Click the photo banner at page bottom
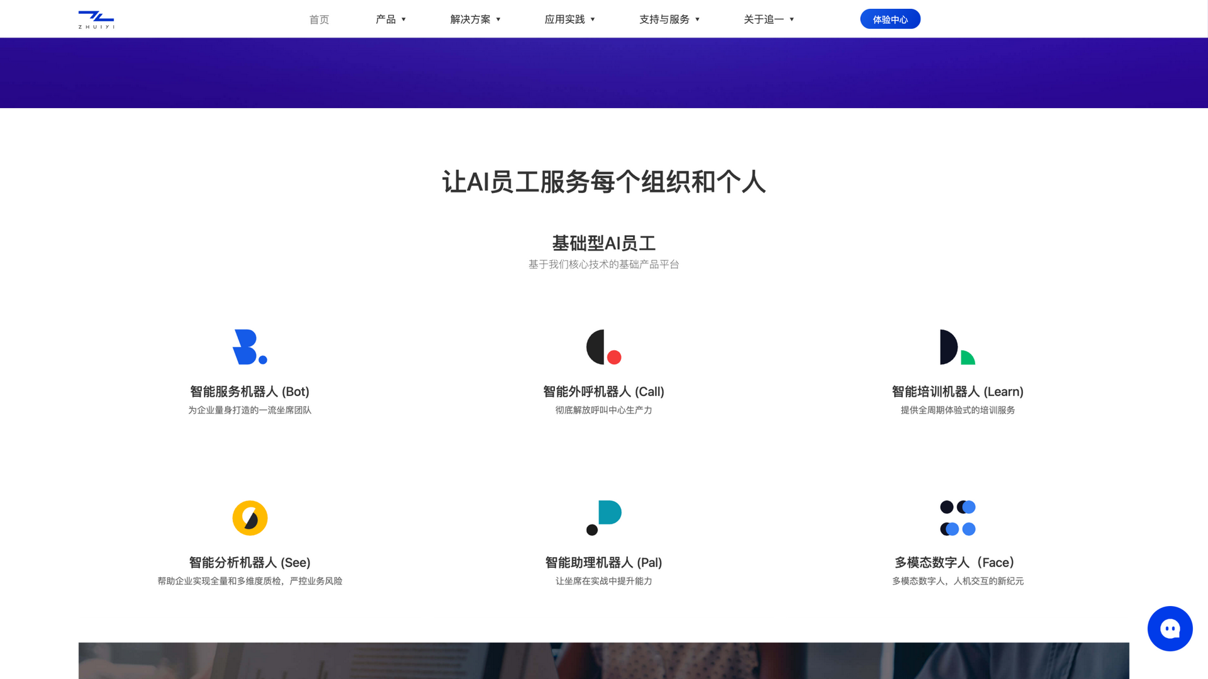 604,661
